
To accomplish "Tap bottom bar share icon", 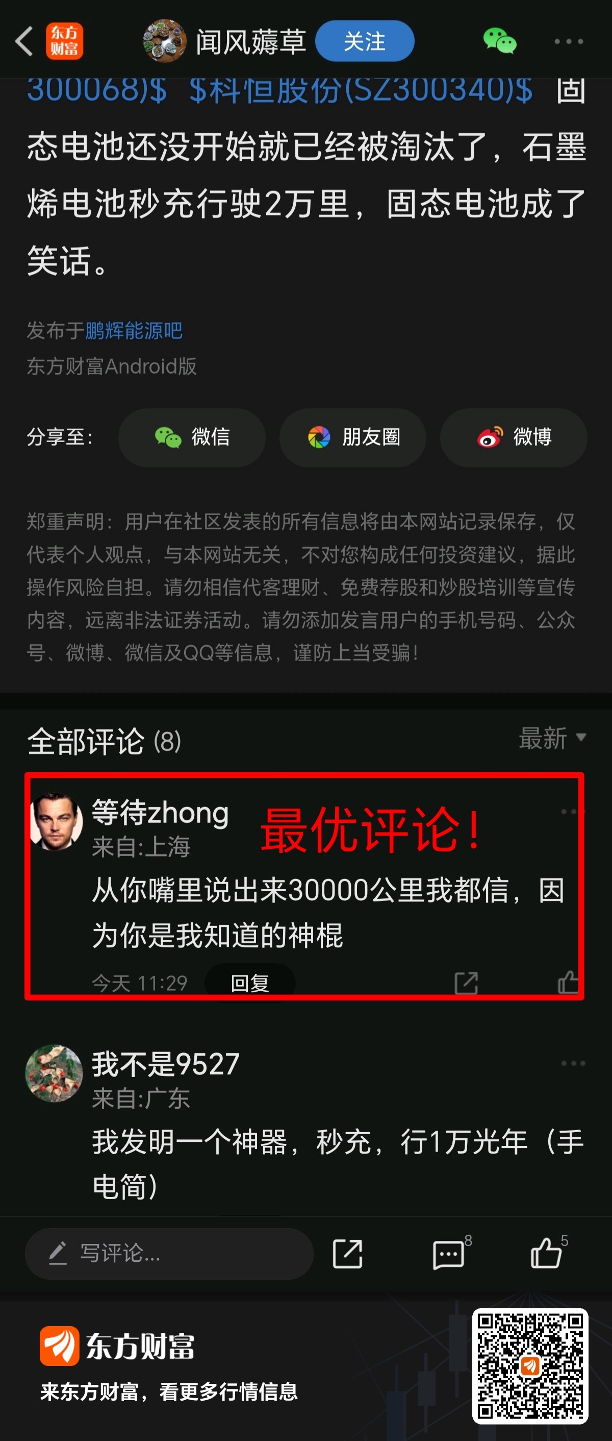I will pyautogui.click(x=348, y=1254).
